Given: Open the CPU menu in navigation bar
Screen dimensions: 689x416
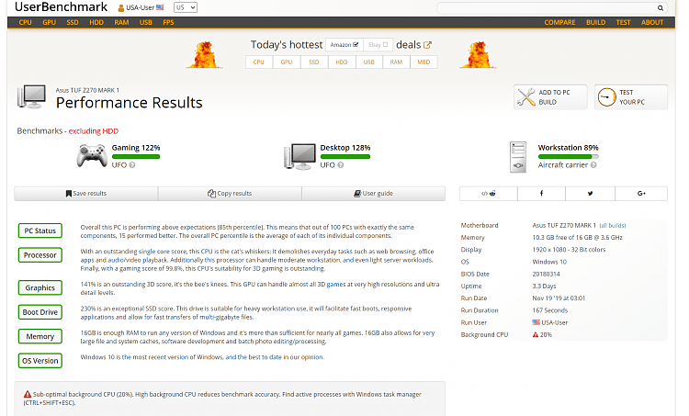Looking at the screenshot, I should coord(25,22).
